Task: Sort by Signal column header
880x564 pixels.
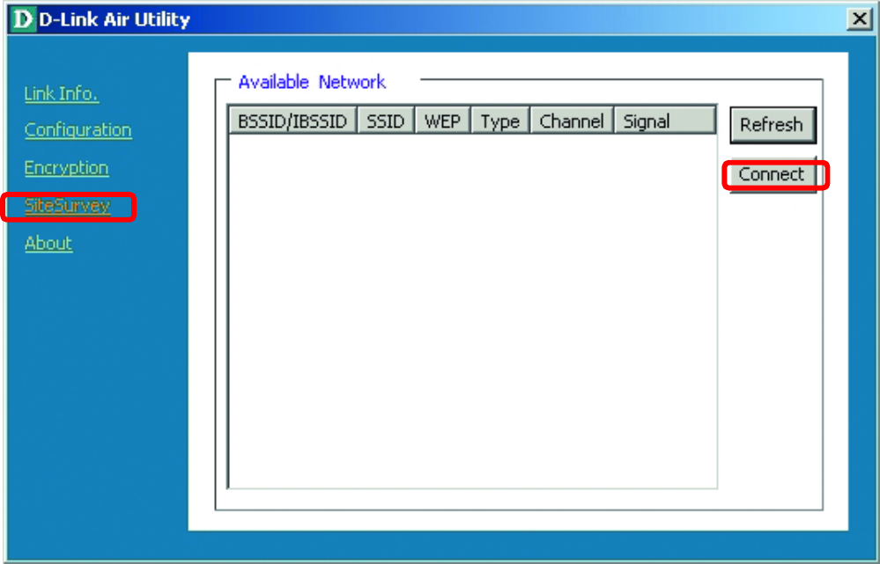Action: click(665, 121)
